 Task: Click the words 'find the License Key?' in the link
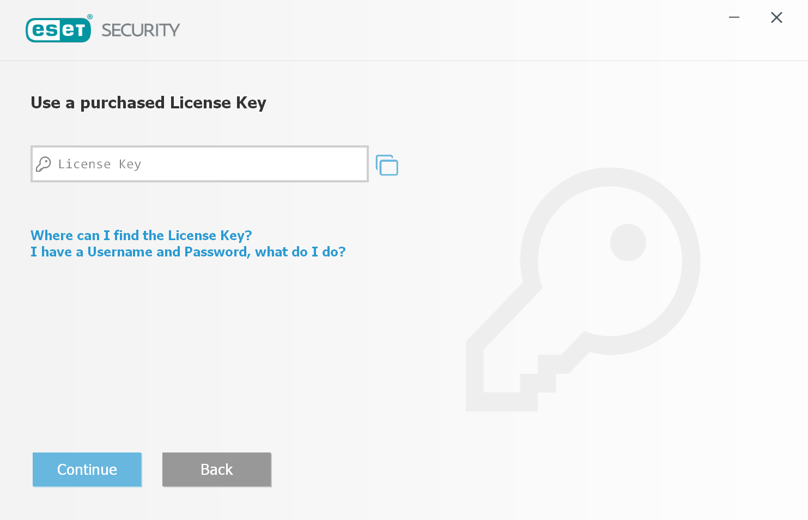coord(183,235)
